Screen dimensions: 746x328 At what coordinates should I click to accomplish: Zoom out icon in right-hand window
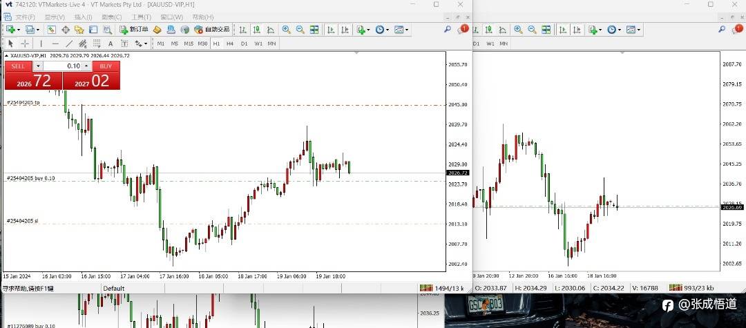pos(532,30)
